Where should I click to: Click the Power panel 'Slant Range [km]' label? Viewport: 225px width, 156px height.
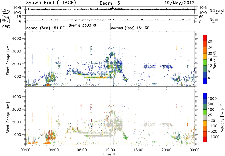8,59
